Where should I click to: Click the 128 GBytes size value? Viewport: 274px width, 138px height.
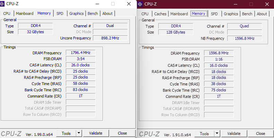point(176,32)
